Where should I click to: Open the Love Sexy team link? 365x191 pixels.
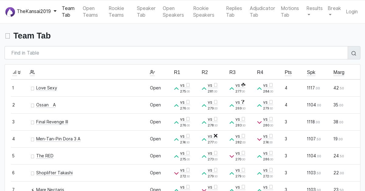click(47, 88)
